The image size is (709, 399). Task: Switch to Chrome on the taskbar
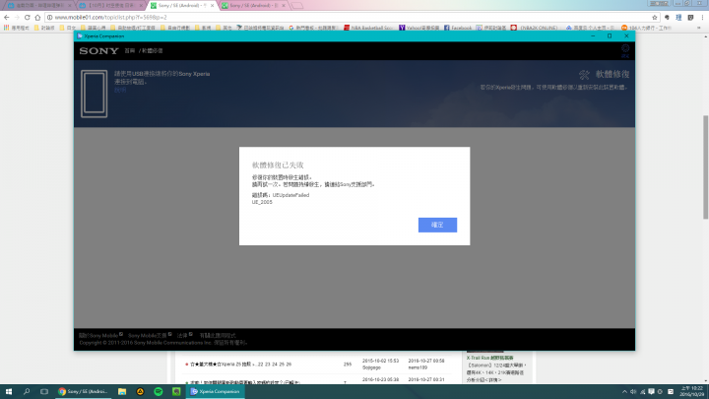point(83,392)
